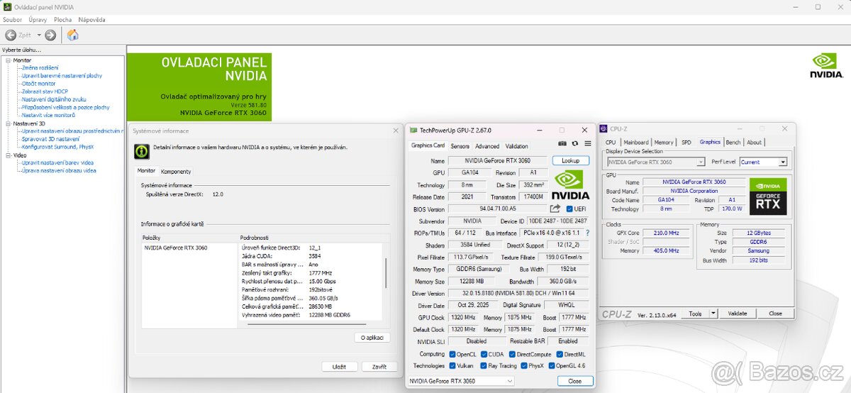The height and width of the screenshot is (393, 851).
Task: Toggle the OpenCL checkbox
Action: pos(452,354)
